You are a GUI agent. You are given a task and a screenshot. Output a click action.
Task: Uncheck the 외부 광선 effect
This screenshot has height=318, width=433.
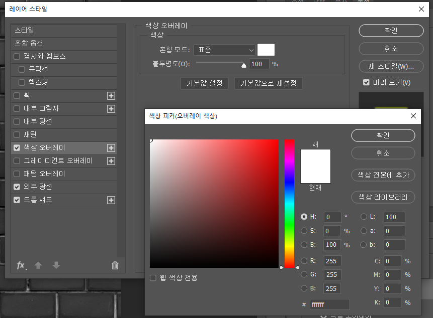point(17,187)
